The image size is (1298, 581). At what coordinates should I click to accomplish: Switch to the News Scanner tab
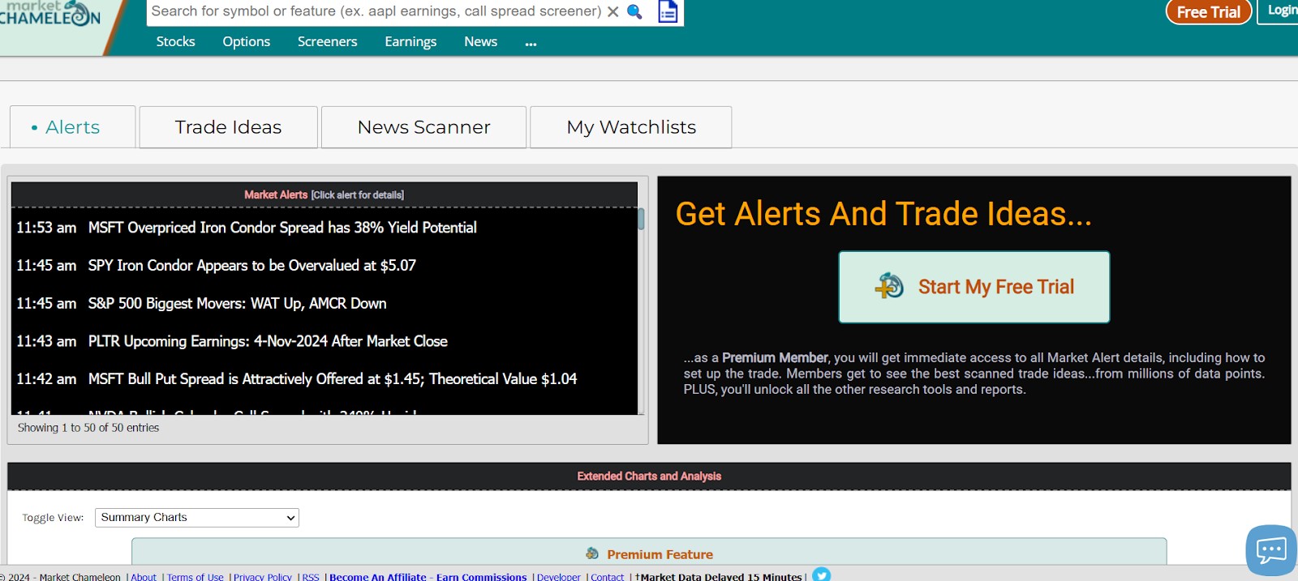click(x=423, y=127)
